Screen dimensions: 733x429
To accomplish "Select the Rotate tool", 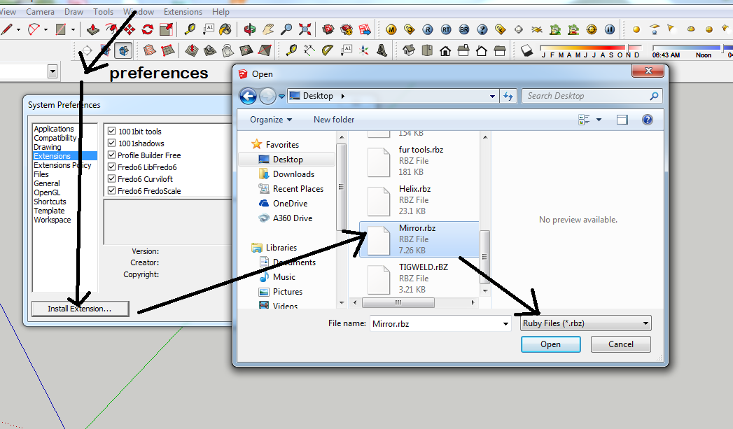I will (x=147, y=30).
